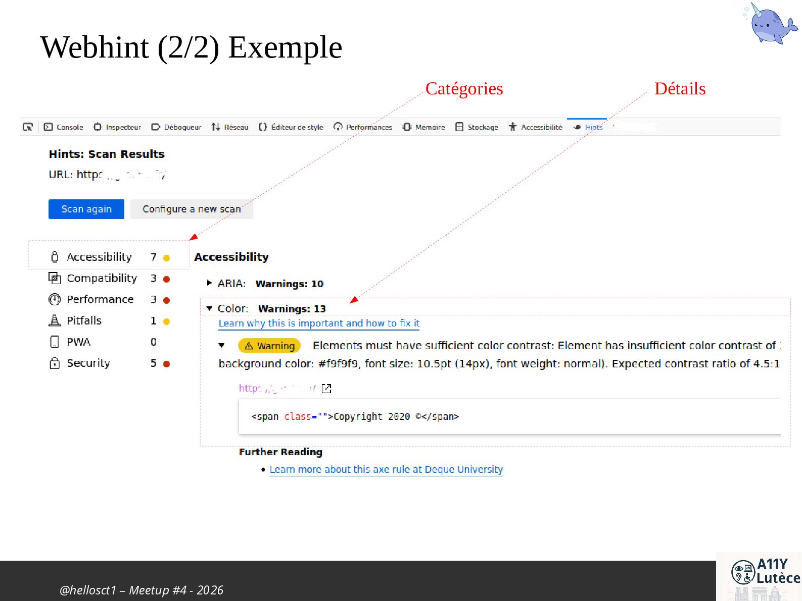Click the Accessibility yellow status dot
Viewport: 802px width, 601px height.
[166, 258]
